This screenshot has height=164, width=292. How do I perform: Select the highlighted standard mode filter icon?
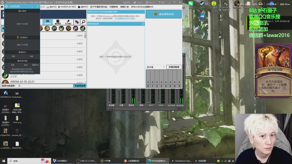coord(47,22)
